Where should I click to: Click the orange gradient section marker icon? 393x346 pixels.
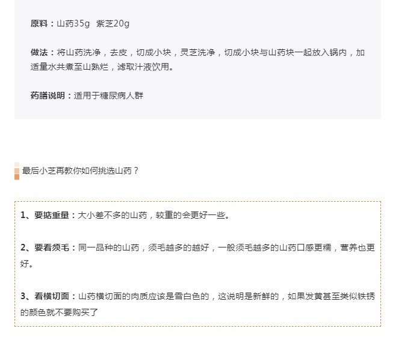pos(17,171)
